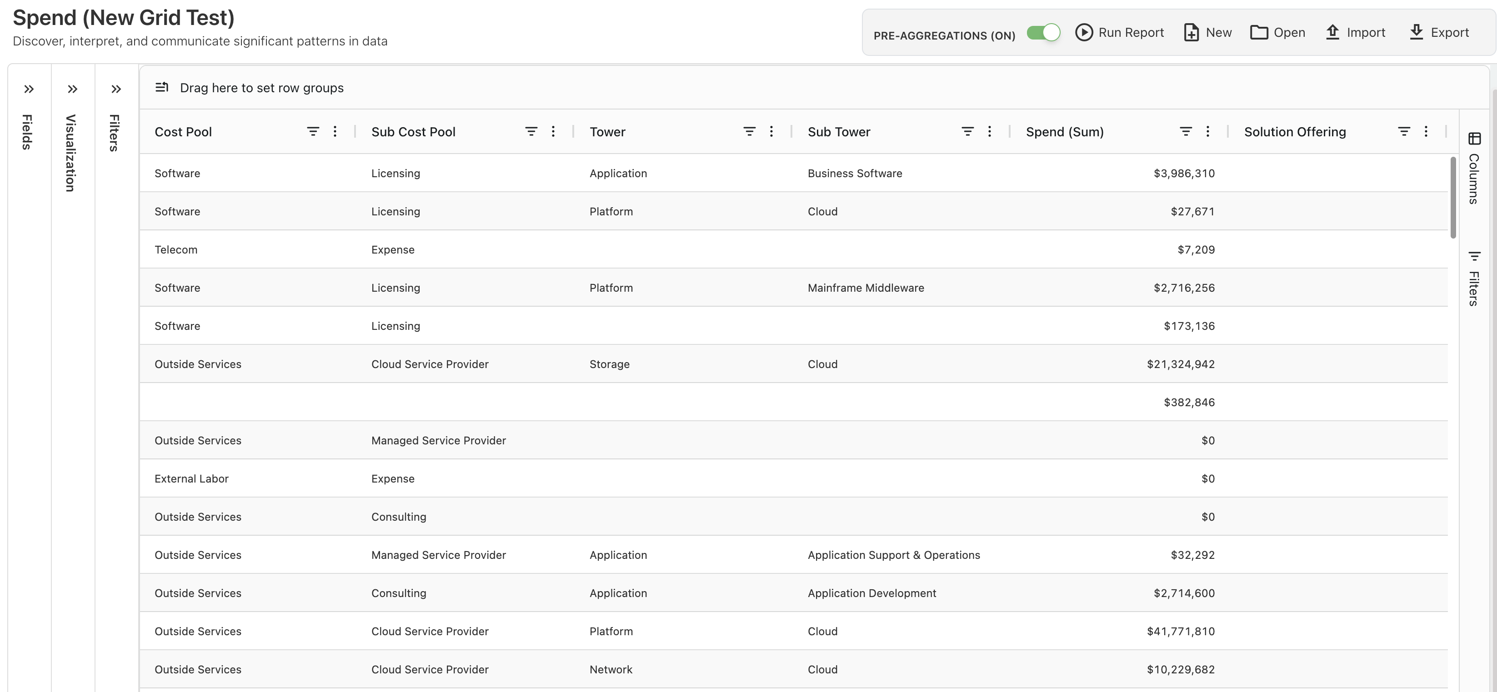Viewport: 1497px width, 692px height.
Task: Click the Import upload icon
Action: click(1332, 33)
